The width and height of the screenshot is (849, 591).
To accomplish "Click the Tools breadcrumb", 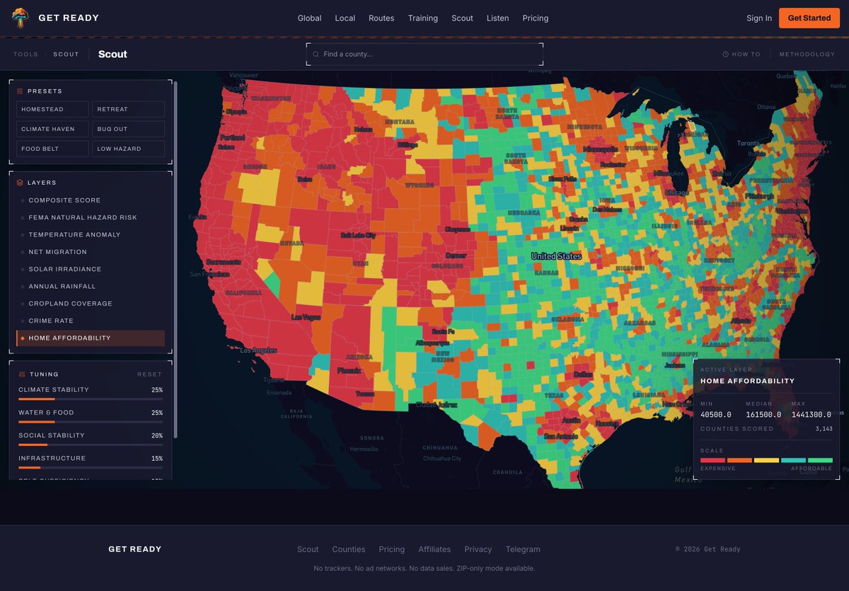I will point(25,54).
